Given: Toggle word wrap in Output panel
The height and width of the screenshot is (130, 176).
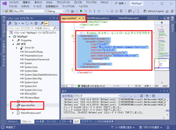Looking at the screenshot, I should click(x=147, y=96).
